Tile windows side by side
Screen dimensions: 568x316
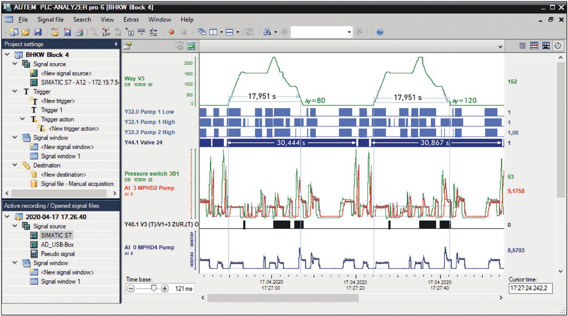213,32
